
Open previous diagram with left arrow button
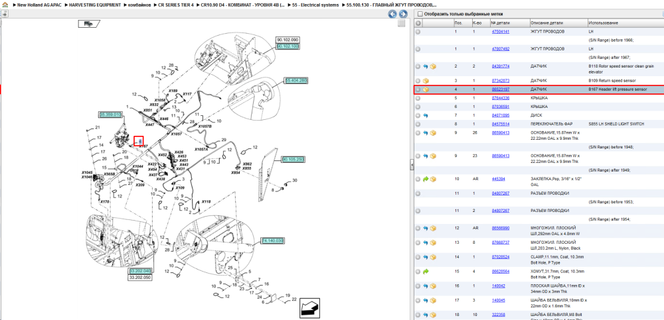pyautogui.click(x=392, y=14)
